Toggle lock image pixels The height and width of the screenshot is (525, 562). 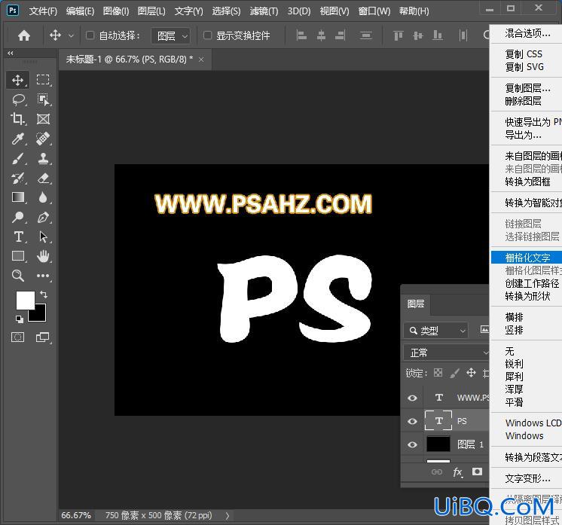tap(454, 373)
